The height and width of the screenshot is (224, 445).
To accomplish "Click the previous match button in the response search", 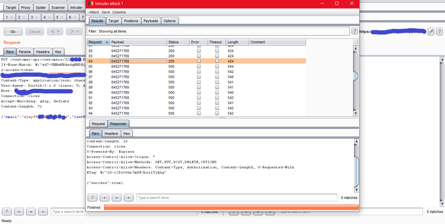I will click(104, 198).
